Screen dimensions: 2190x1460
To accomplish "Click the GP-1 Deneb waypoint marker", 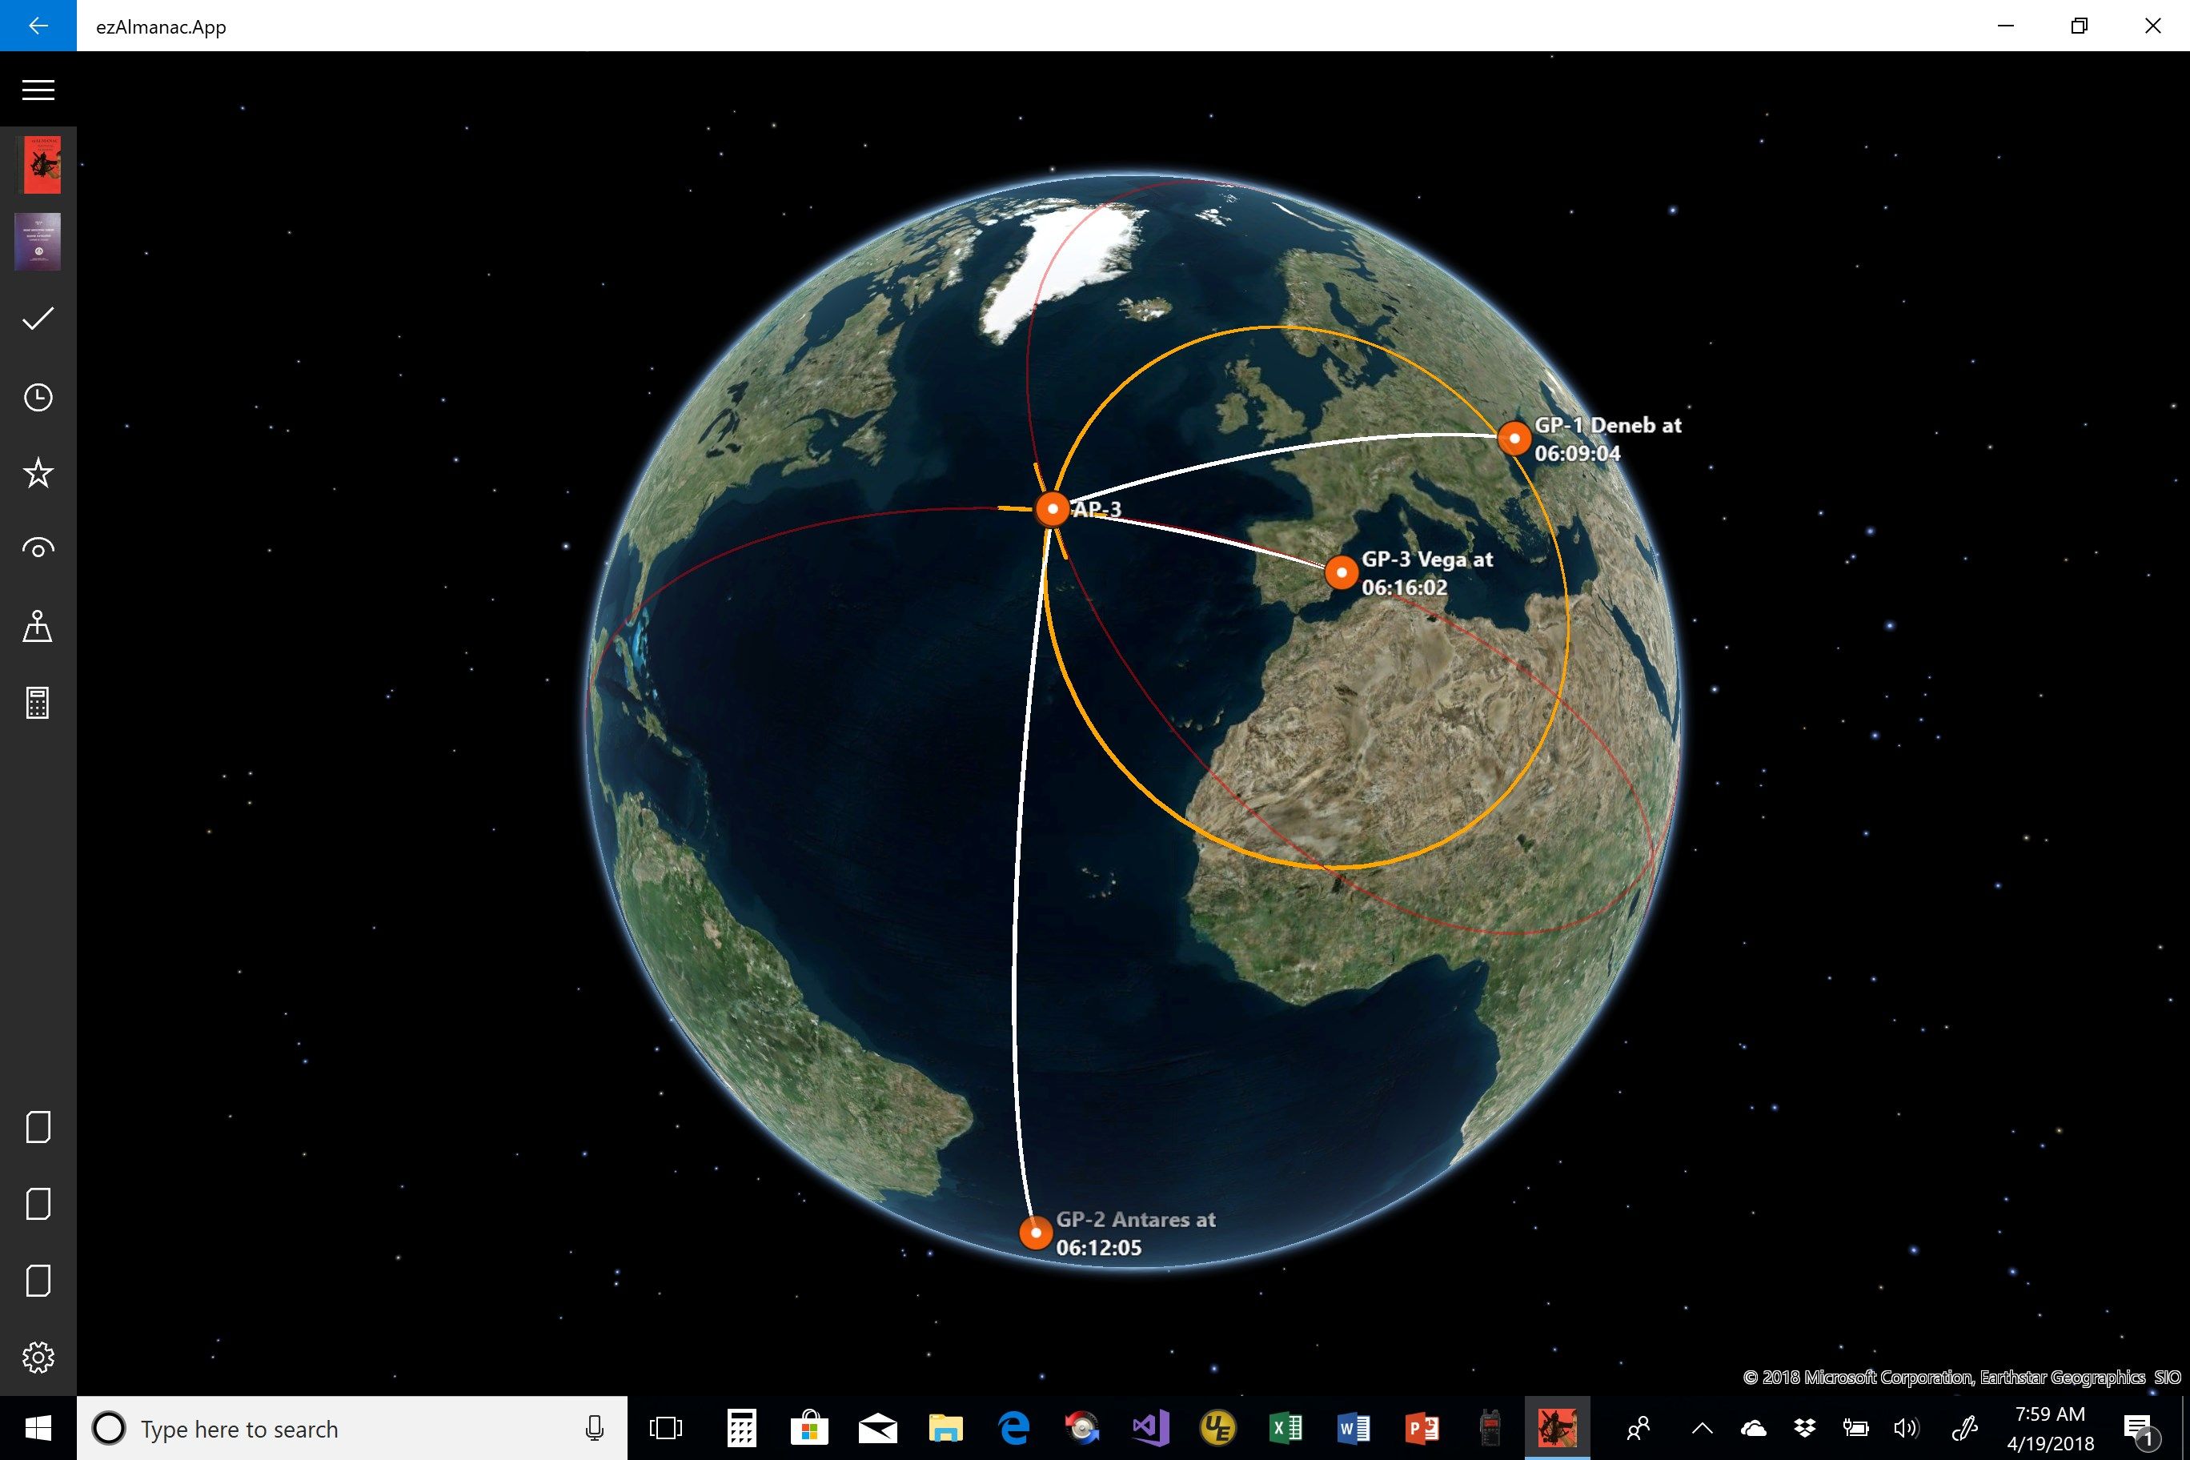I will (x=1510, y=435).
